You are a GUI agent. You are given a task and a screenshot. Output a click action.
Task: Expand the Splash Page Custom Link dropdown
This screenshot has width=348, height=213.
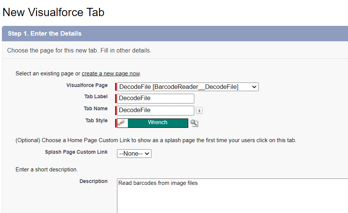click(x=134, y=153)
